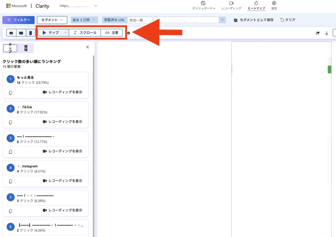Switch to the 注意 attention heatmap
Image resolution: width=336 pixels, height=237 pixels.
(x=112, y=32)
